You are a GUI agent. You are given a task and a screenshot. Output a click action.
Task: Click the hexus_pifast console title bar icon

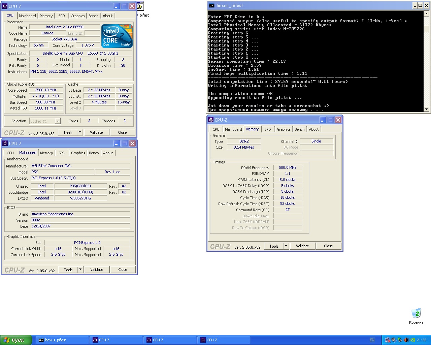(x=211, y=5)
